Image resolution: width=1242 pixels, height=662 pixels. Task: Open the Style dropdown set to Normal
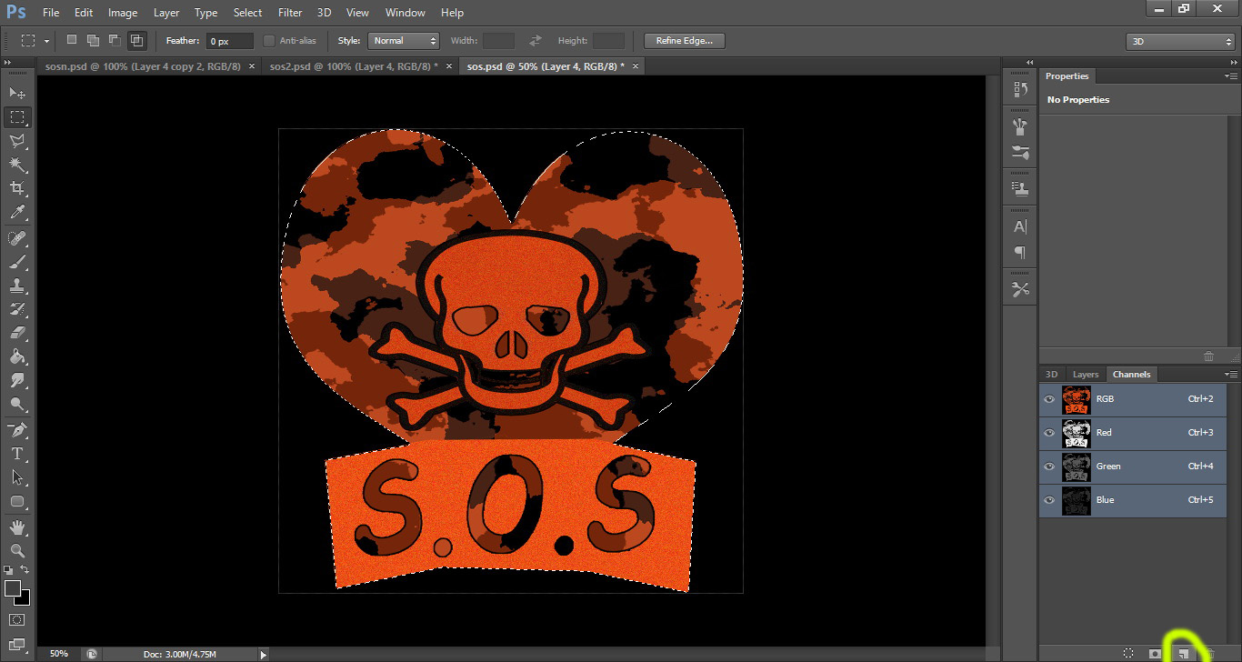(x=403, y=41)
